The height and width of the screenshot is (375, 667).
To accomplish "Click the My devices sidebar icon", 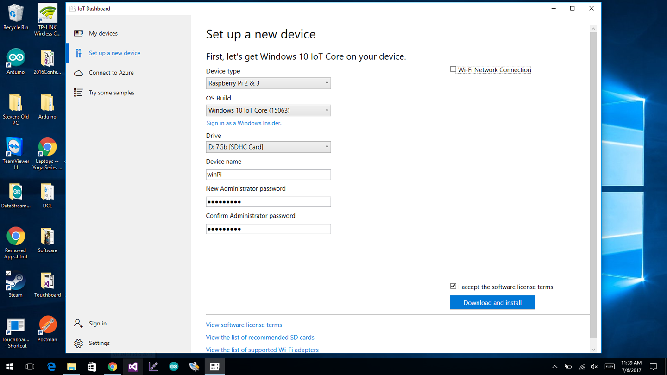I will (78, 33).
